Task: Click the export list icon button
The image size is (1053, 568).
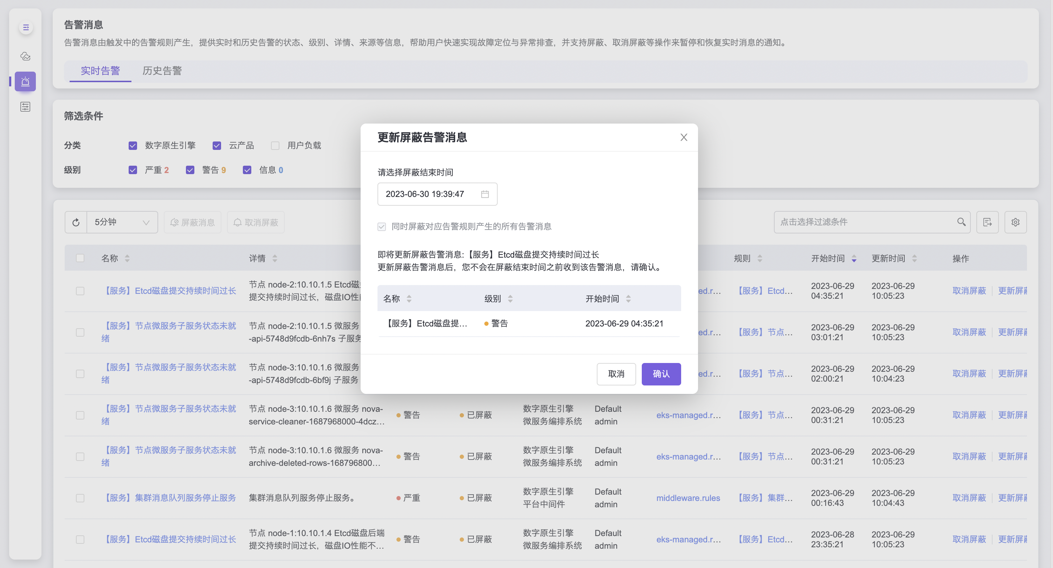Action: pyautogui.click(x=987, y=222)
